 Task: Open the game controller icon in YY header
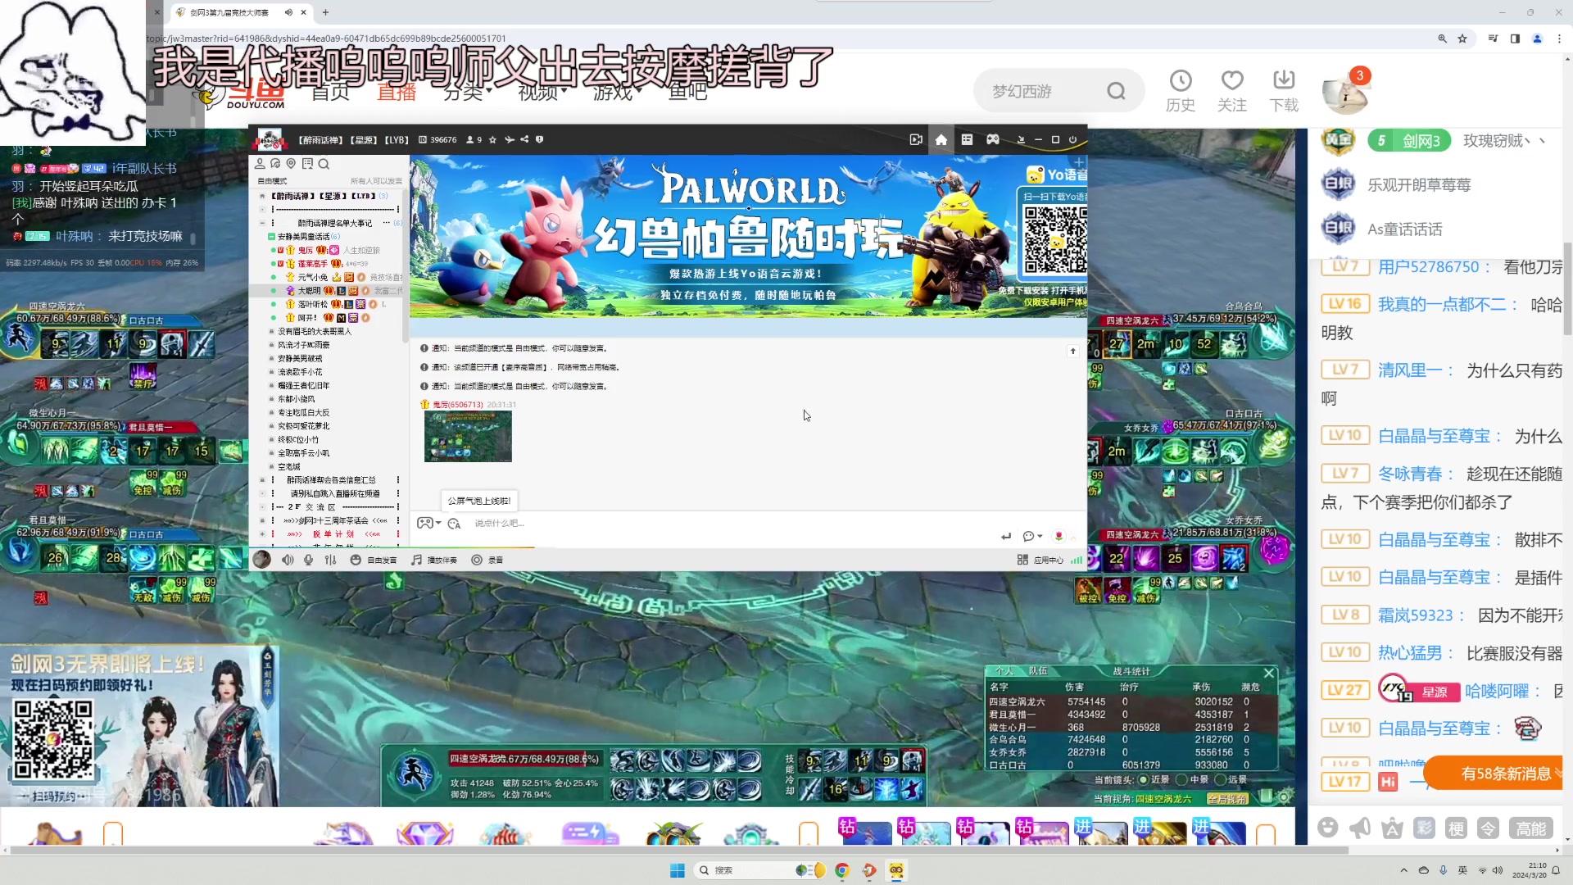(992, 139)
